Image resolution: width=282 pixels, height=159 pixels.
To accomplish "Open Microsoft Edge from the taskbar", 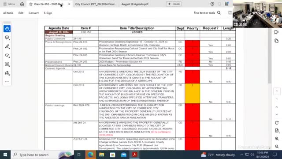I will 90,155.
